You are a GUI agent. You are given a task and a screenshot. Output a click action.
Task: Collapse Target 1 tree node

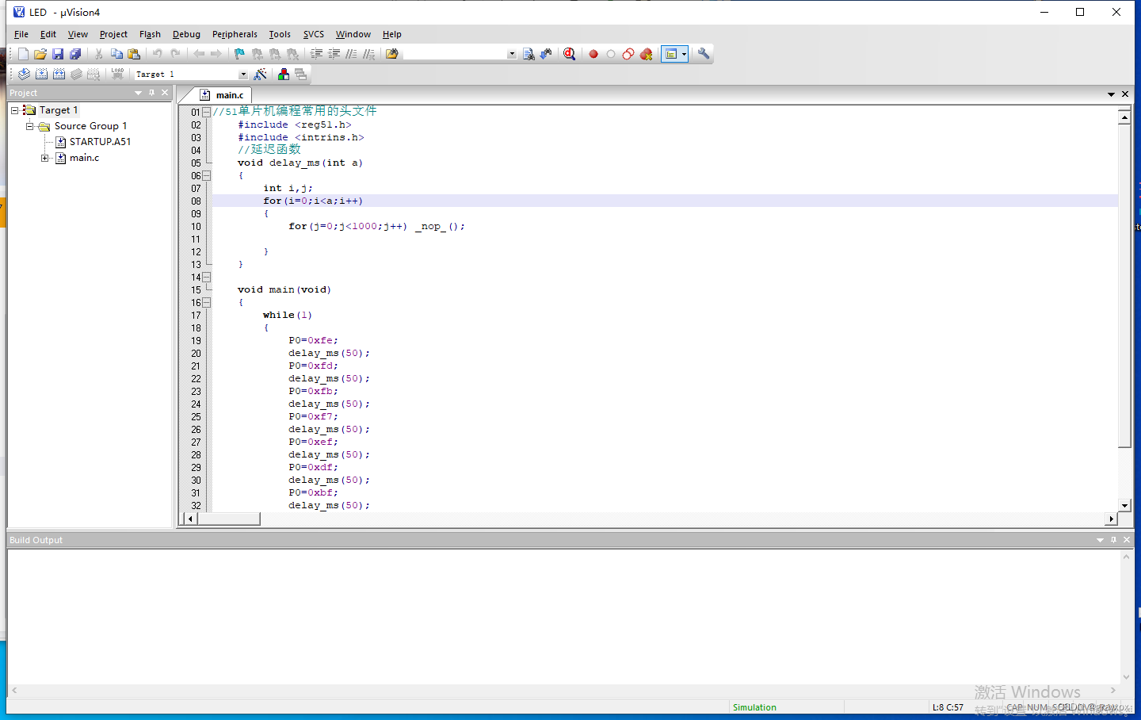click(x=14, y=110)
